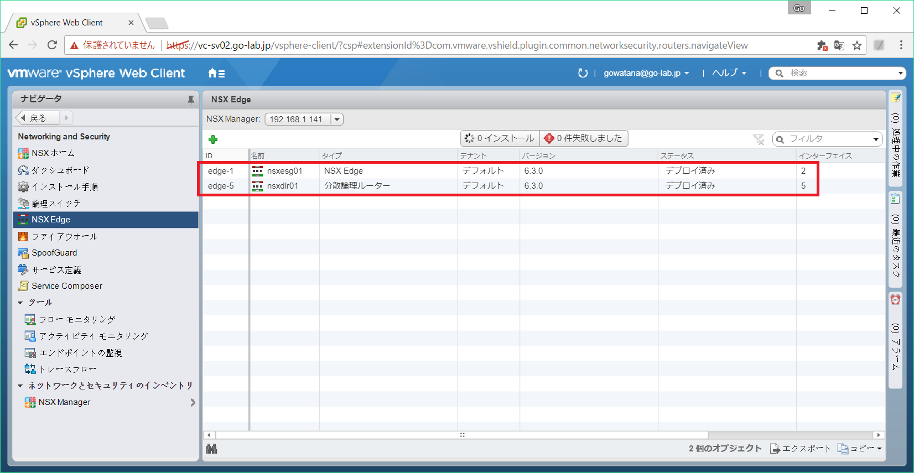
Task: Open work in progress side panel icon
Action: (x=895, y=98)
